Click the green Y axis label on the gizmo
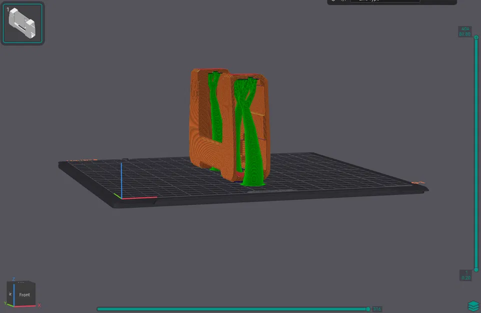This screenshot has height=313, width=481. click(x=6, y=303)
